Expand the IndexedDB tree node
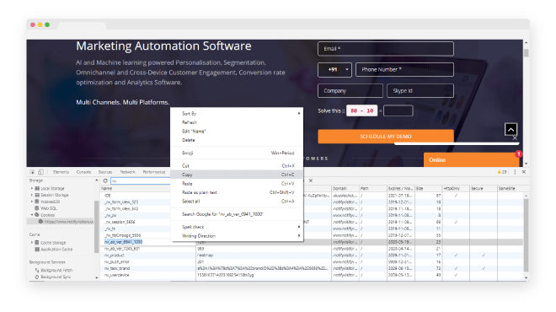This screenshot has width=556, height=312. point(32,202)
